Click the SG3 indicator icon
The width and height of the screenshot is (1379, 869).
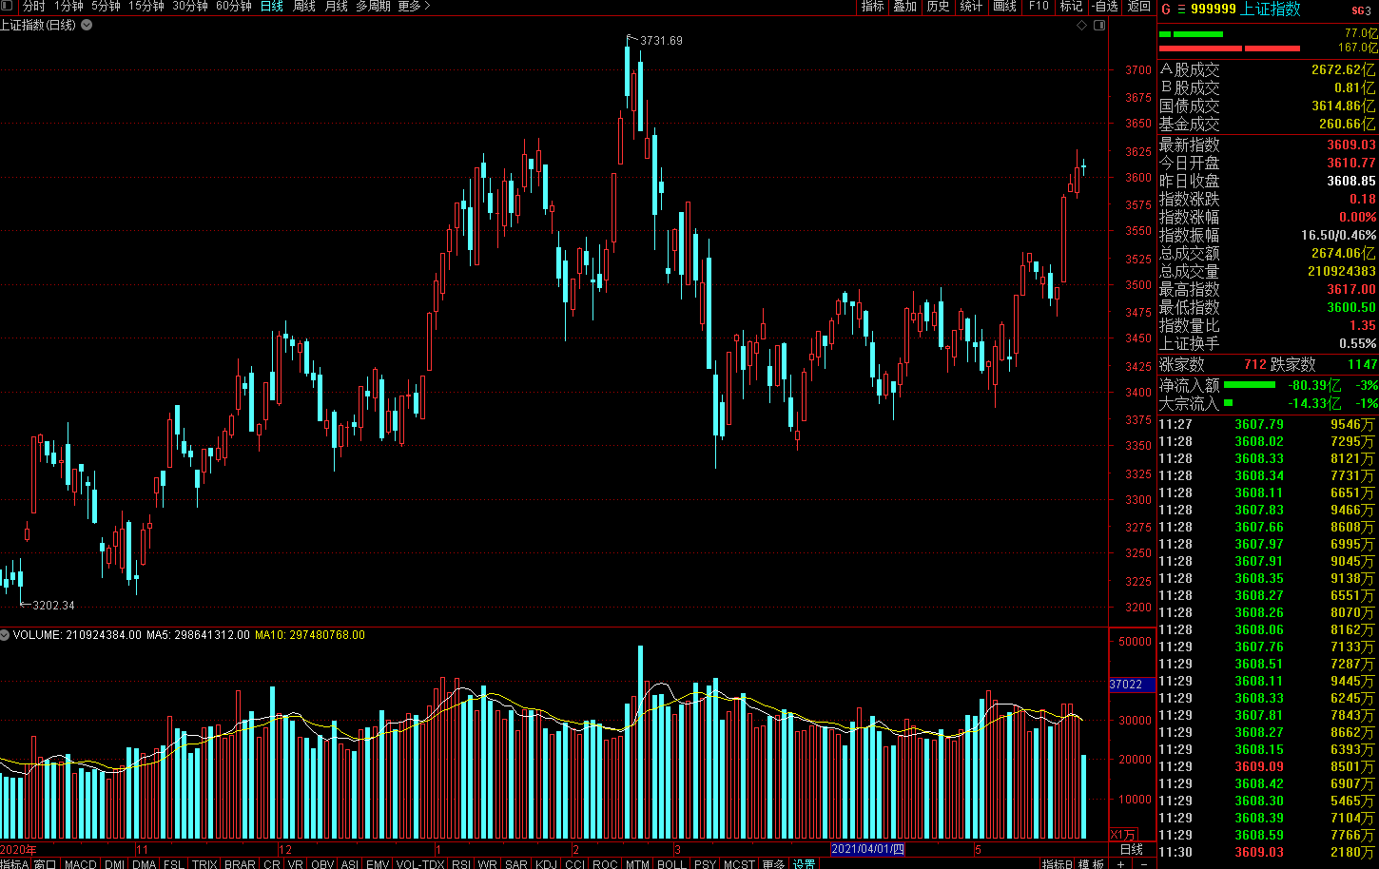pyautogui.click(x=1361, y=10)
